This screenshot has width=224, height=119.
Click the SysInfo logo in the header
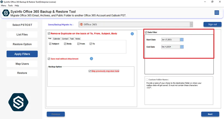coord(6,13)
